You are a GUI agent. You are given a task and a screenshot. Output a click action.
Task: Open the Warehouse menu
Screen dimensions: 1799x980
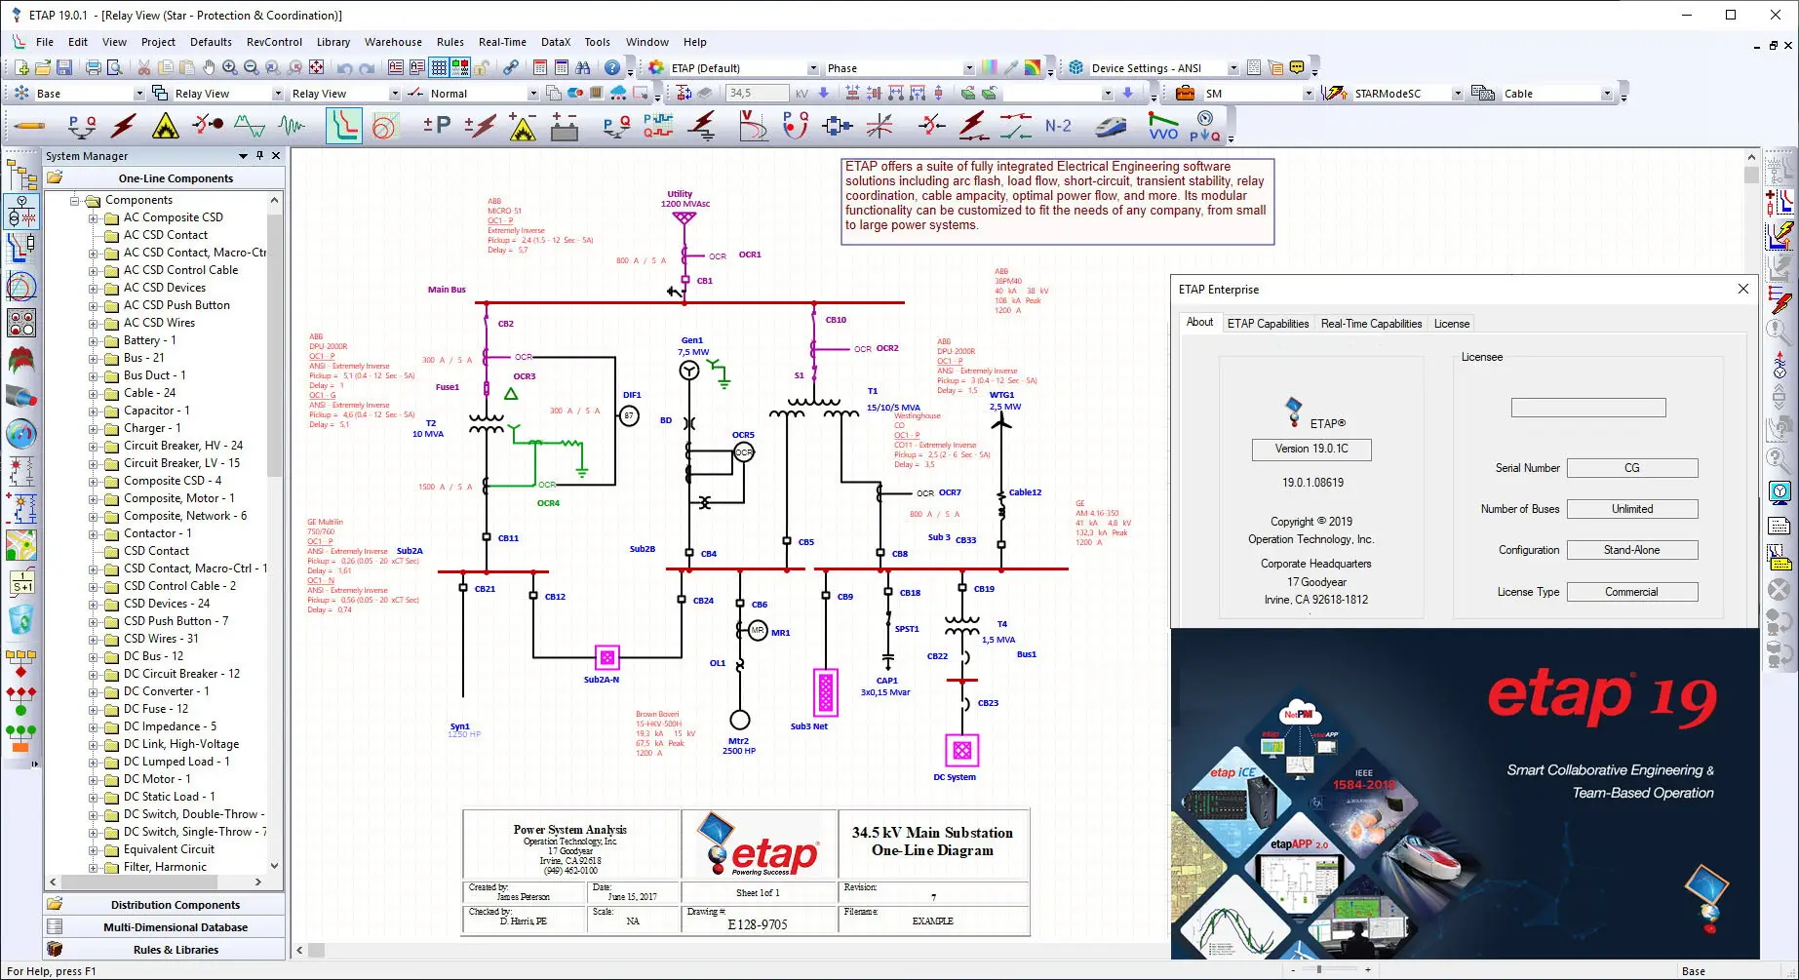[393, 42]
